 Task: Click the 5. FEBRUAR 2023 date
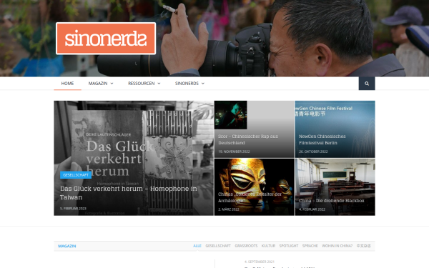point(73,209)
